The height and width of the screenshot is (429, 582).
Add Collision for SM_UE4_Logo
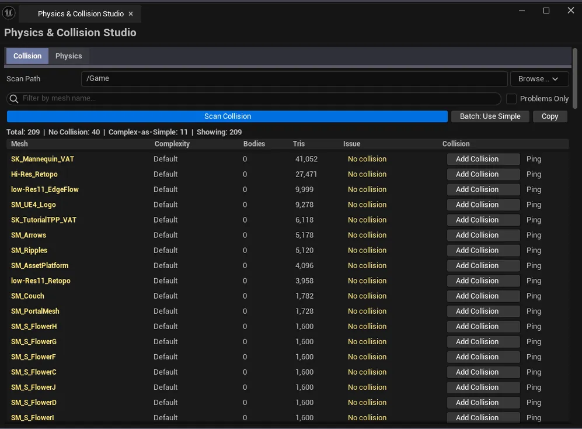tap(483, 205)
